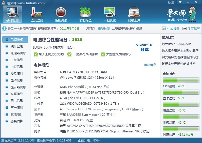Click the blue info exclamation icon
Screen dimensions: 202x143
[4, 28]
